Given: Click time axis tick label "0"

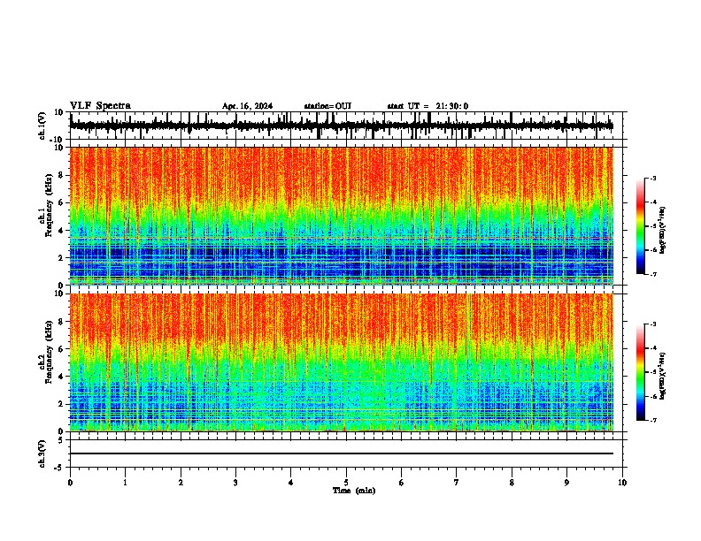Looking at the screenshot, I should tap(70, 483).
